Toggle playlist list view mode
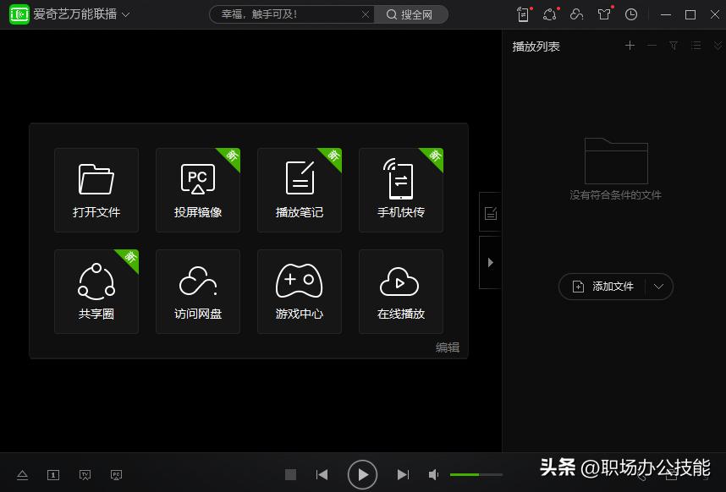The height and width of the screenshot is (492, 726). (696, 46)
